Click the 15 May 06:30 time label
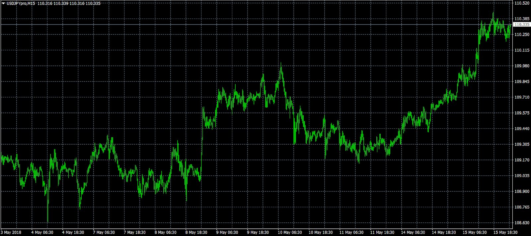 475,232
